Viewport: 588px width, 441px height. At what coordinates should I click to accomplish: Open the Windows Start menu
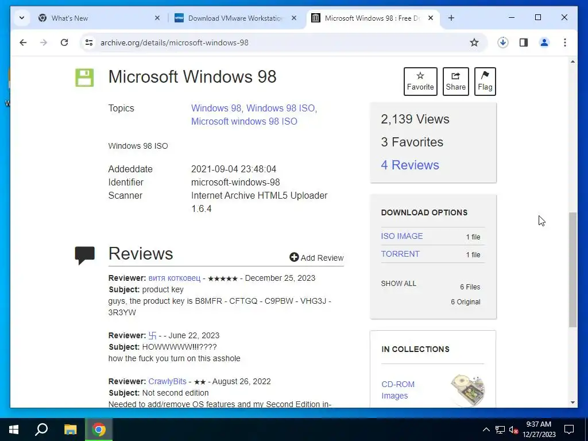[14, 430]
